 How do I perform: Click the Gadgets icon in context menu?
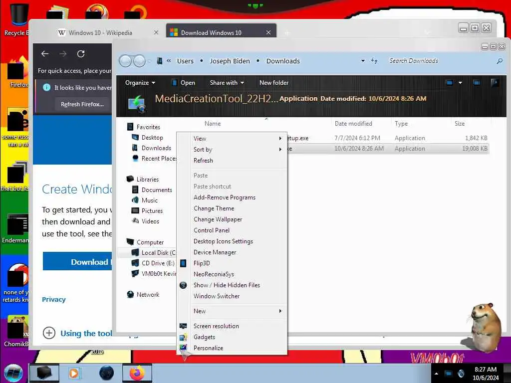(183, 337)
